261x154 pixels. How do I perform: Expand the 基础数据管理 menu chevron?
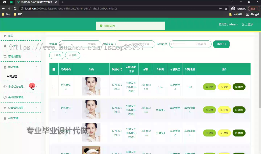37,97
